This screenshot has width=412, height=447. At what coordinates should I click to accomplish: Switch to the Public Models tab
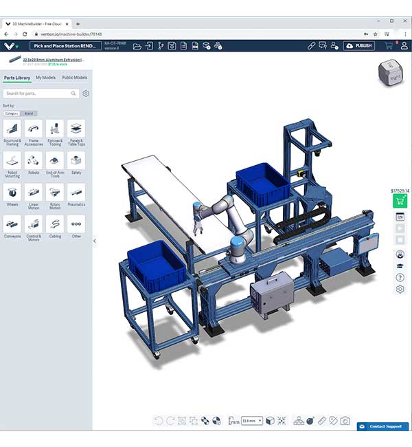[75, 78]
